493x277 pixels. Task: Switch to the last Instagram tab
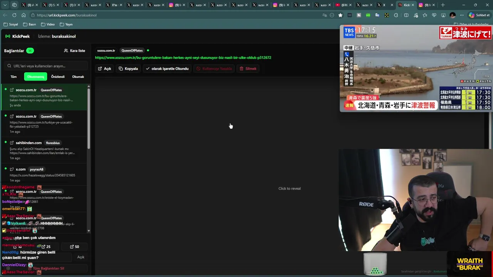427,5
